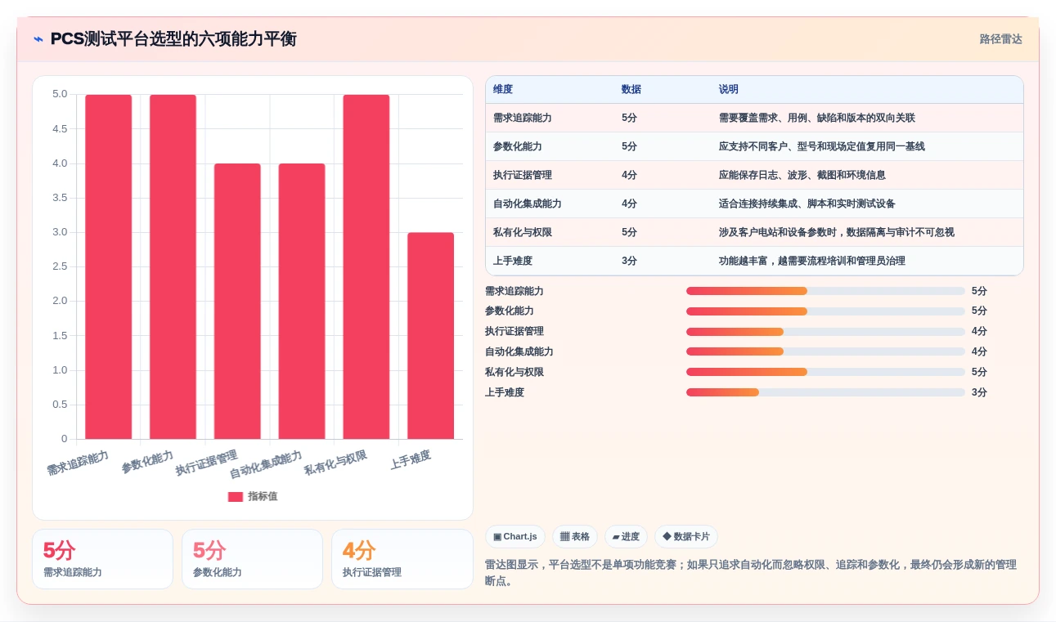Image resolution: width=1056 pixels, height=622 pixels.
Task: Click the 数据卡片 tag chip
Action: (x=686, y=536)
